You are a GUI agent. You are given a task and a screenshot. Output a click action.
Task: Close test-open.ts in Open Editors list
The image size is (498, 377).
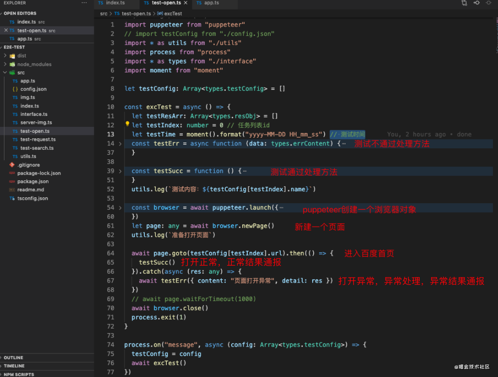[5, 30]
